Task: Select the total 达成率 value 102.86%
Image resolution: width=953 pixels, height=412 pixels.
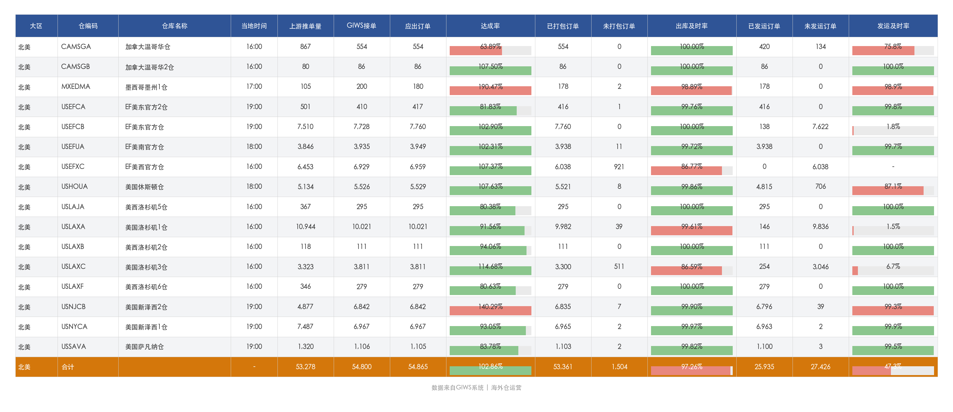Action: tap(491, 366)
